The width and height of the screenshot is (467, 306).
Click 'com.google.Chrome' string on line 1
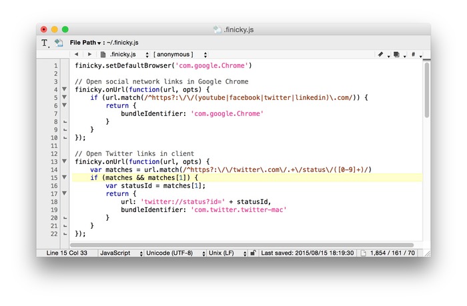[211, 65]
